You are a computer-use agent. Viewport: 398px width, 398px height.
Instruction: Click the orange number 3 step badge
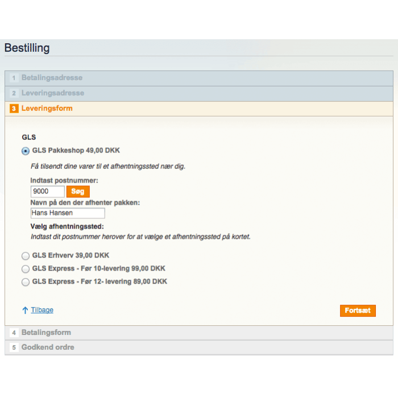[14, 109]
